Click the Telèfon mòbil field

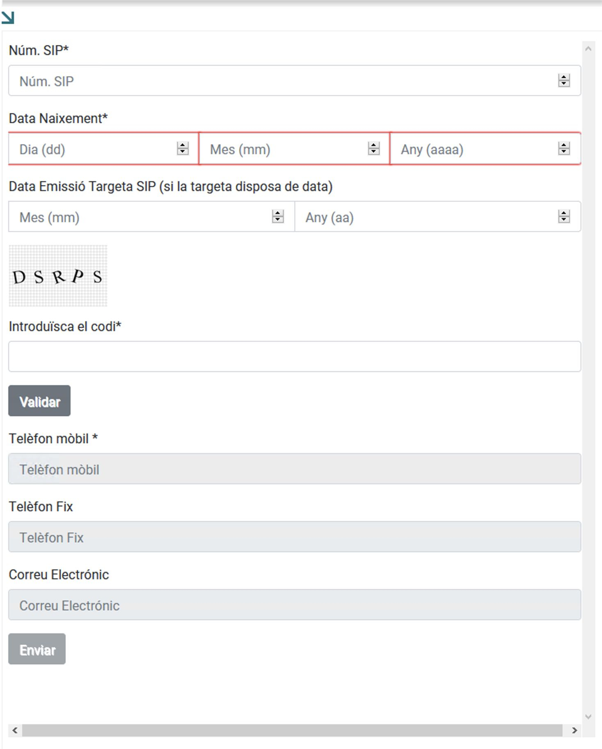[294, 469]
